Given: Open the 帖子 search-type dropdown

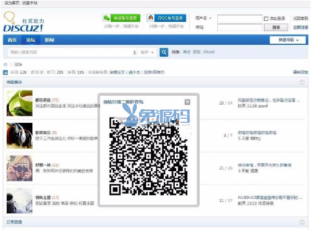Looking at the screenshot, I should 147,52.
